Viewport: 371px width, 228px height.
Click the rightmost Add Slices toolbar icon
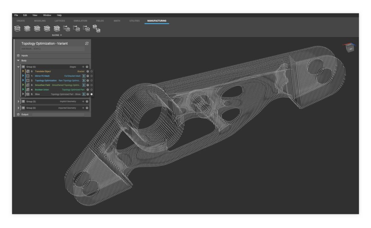(97, 29)
